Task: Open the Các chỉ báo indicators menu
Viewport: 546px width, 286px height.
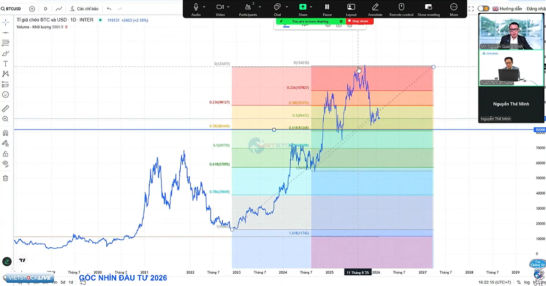Action: [x=84, y=9]
